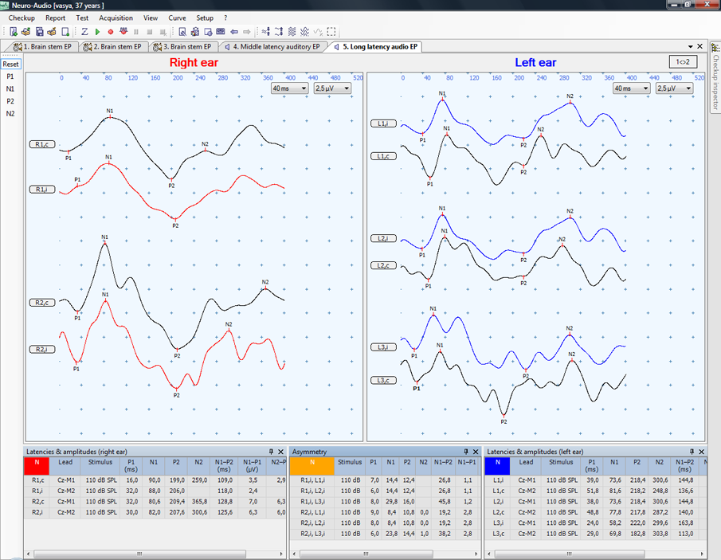Viewport: 721px width, 560px height.
Task: Click the impedance Z icon
Action: [84, 32]
